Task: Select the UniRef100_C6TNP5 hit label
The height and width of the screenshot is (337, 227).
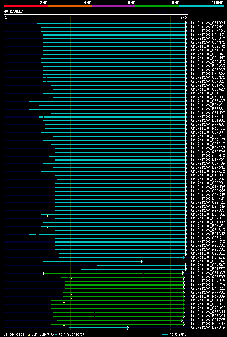Action: click(x=208, y=113)
